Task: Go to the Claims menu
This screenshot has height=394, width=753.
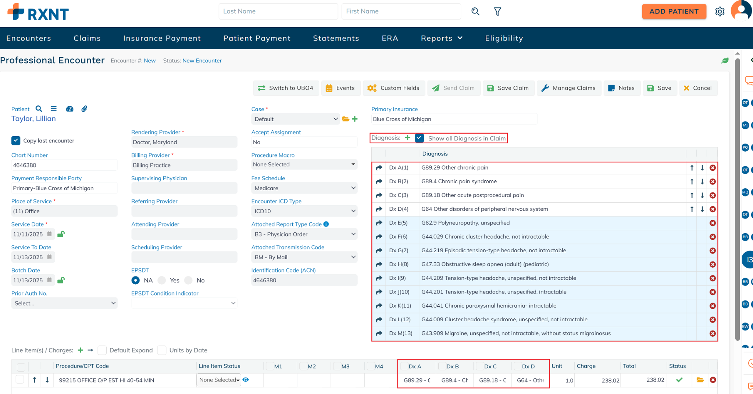Action: point(87,38)
